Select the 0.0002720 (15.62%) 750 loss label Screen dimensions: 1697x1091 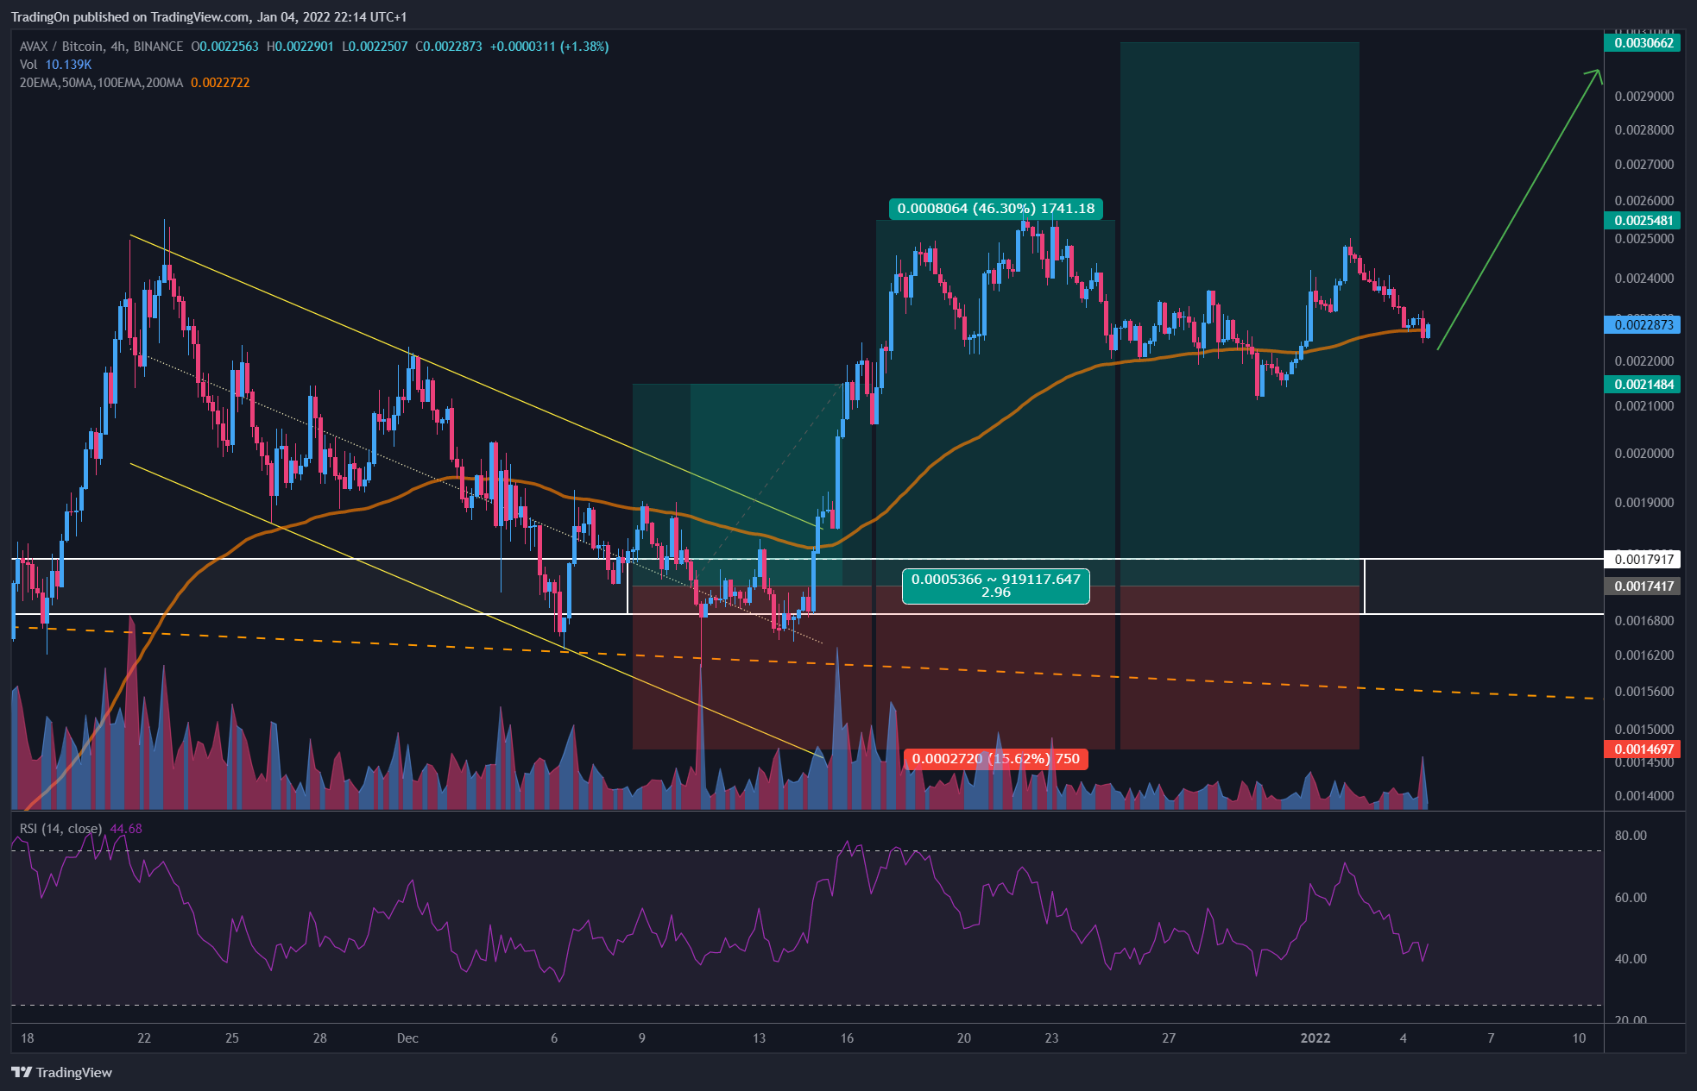pos(996,759)
